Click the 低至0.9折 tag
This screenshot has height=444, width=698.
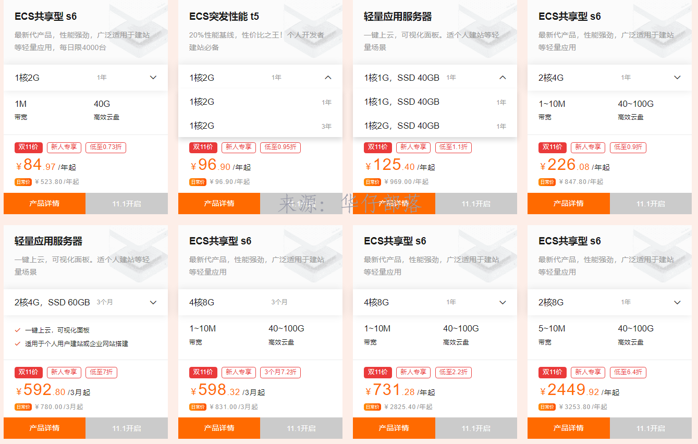click(x=628, y=147)
